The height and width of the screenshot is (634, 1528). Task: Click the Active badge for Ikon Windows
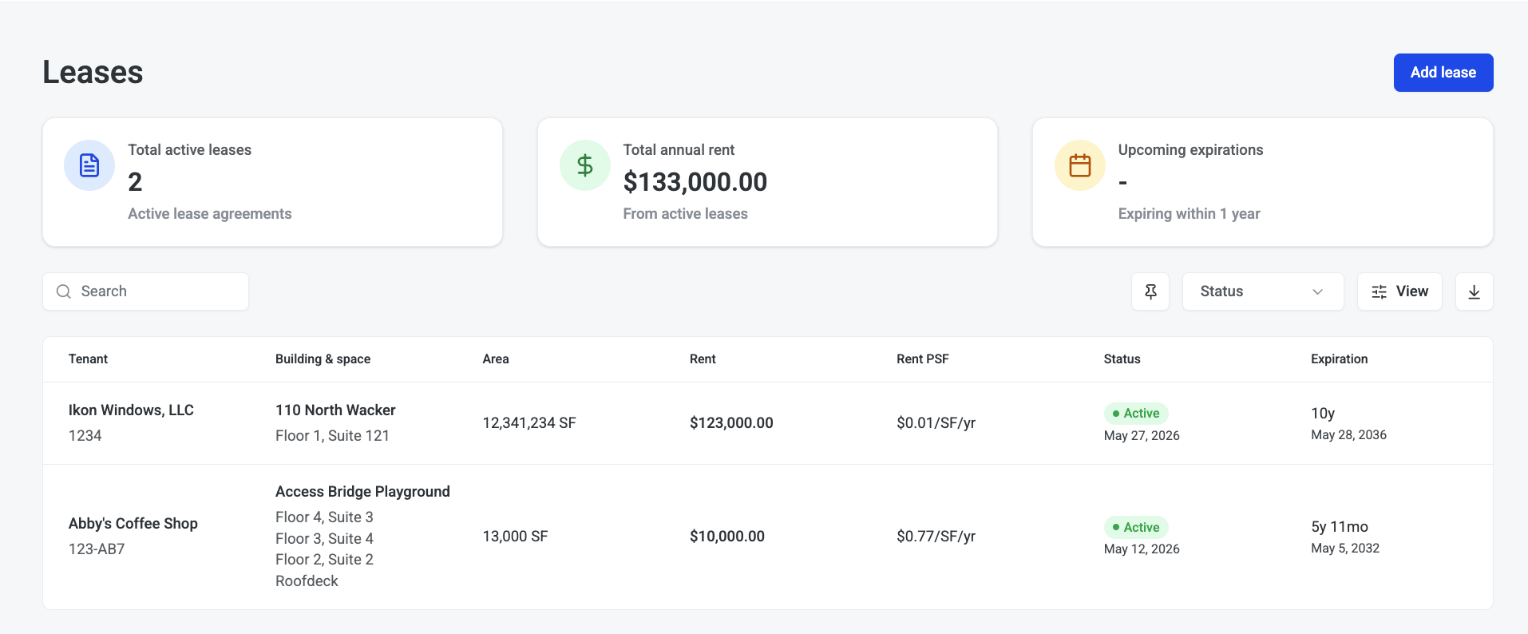coord(1136,414)
